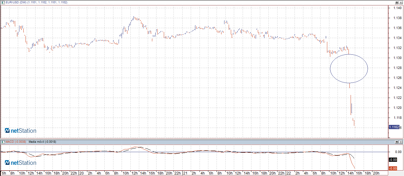Maximize the EUR/USD price chart pane
The height and width of the screenshot is (176, 404).
pyautogui.click(x=396, y=2)
